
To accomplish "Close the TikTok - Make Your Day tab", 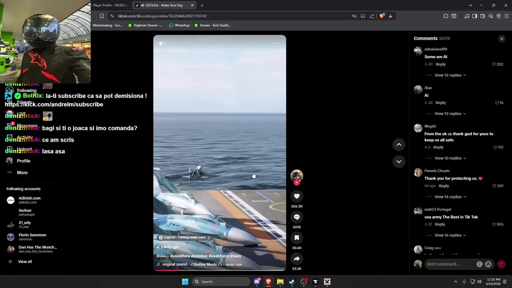I will (192, 5).
